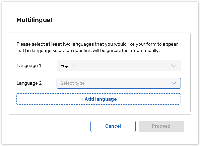Image resolution: width=200 pixels, height=146 pixels.
Task: Cancel the Multilingual dialog
Action: pyautogui.click(x=113, y=126)
